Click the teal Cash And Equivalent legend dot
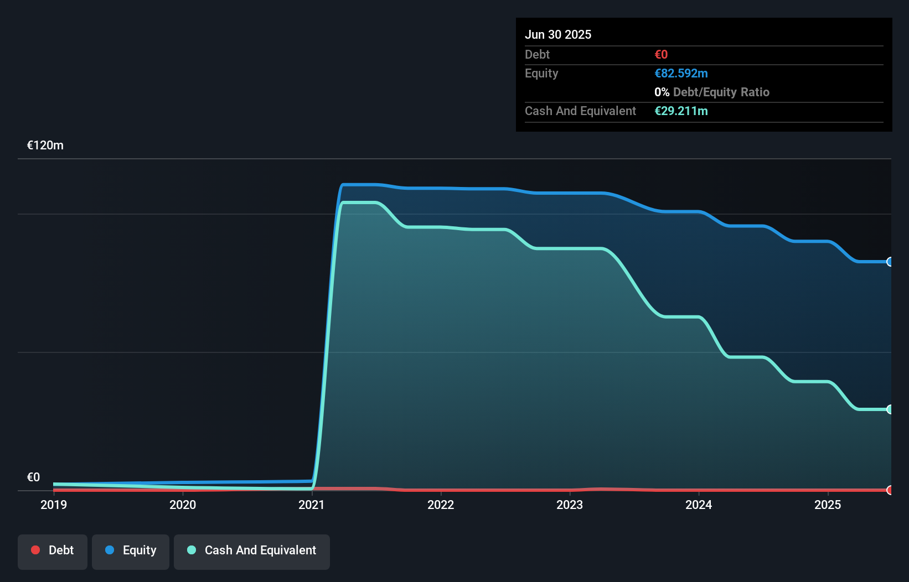The width and height of the screenshot is (909, 582). tap(190, 550)
